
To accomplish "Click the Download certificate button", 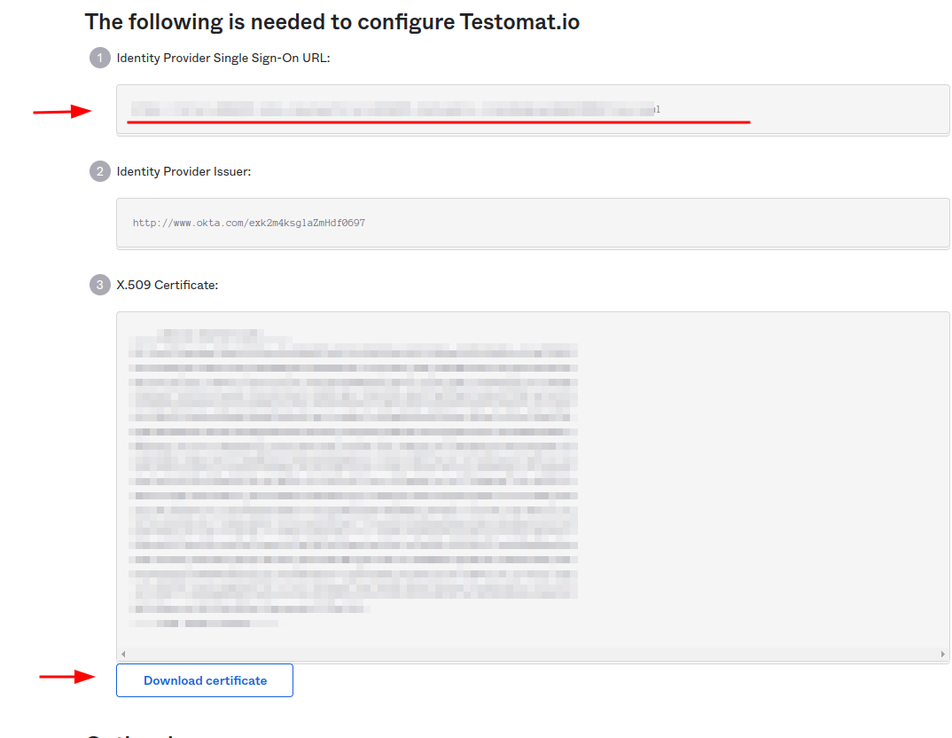I will [205, 680].
